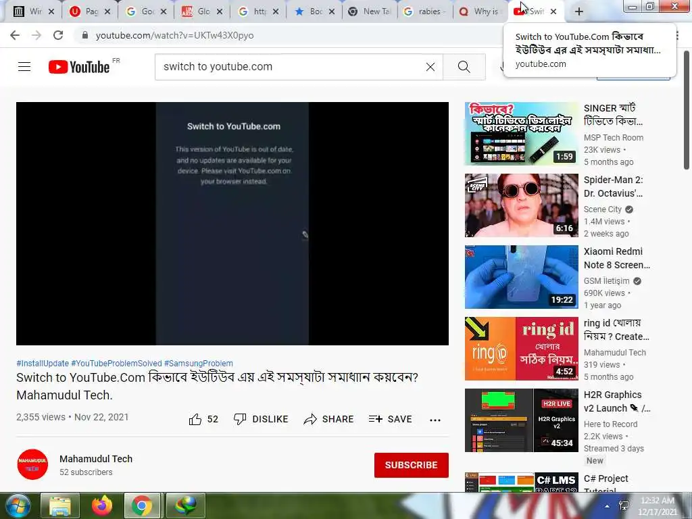Launch Firefox from the taskbar
Viewport: 692px width, 519px height.
pyautogui.click(x=102, y=505)
